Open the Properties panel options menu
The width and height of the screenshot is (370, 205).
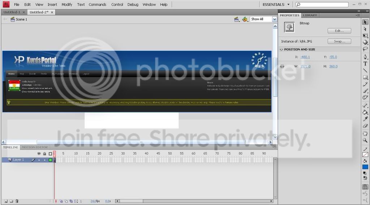358,15
